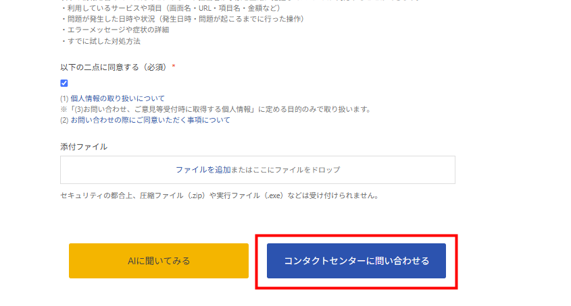571x306 pixels.
Task: Submit via コンタクトセンターに問い合わせる button
Action: tap(356, 261)
